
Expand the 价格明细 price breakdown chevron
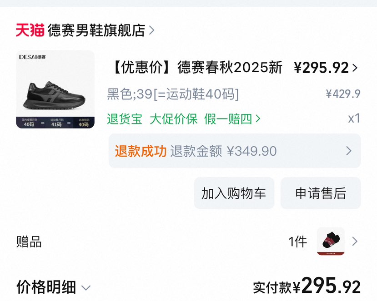pyautogui.click(x=86, y=288)
